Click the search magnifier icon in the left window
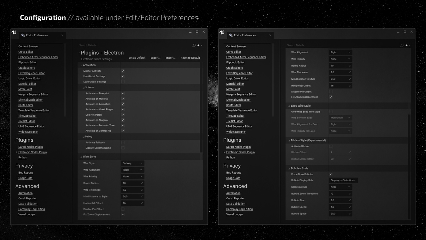The width and height of the screenshot is (426, 240). [x=194, y=45]
